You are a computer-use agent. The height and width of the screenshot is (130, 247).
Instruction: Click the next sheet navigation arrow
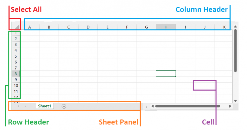tap(25, 106)
